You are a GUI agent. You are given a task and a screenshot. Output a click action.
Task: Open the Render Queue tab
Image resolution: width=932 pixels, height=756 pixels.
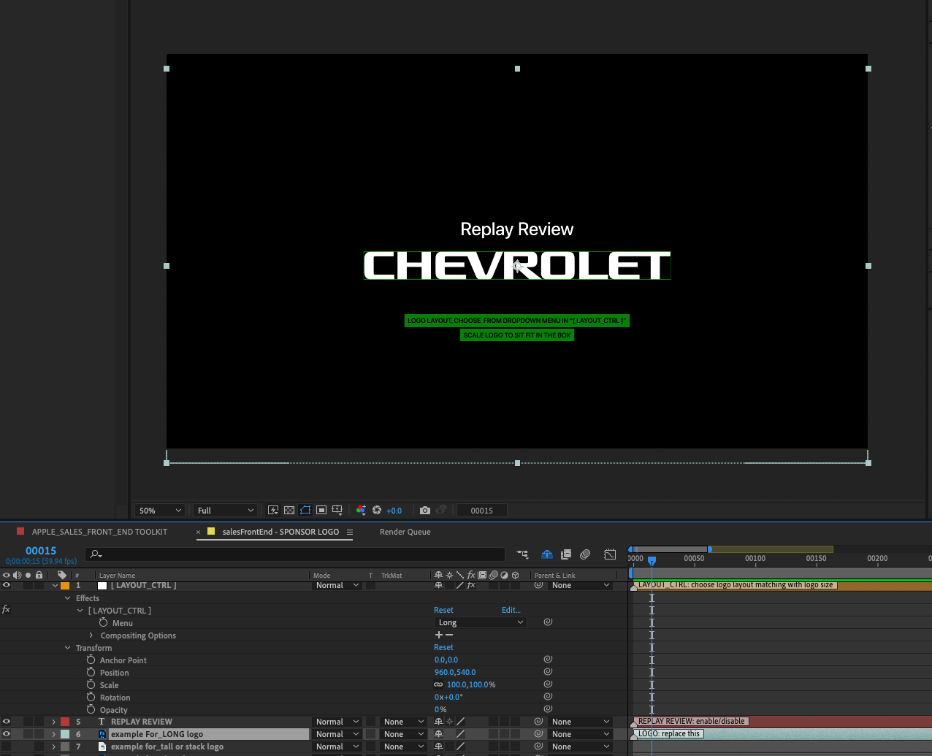coord(405,532)
